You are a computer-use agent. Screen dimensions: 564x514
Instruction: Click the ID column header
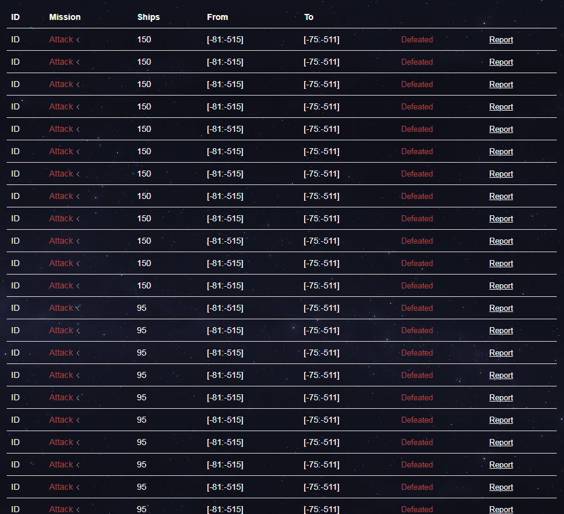point(15,17)
